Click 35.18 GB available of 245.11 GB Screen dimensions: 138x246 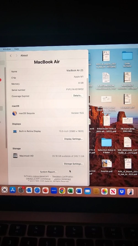[x=68, y=156]
